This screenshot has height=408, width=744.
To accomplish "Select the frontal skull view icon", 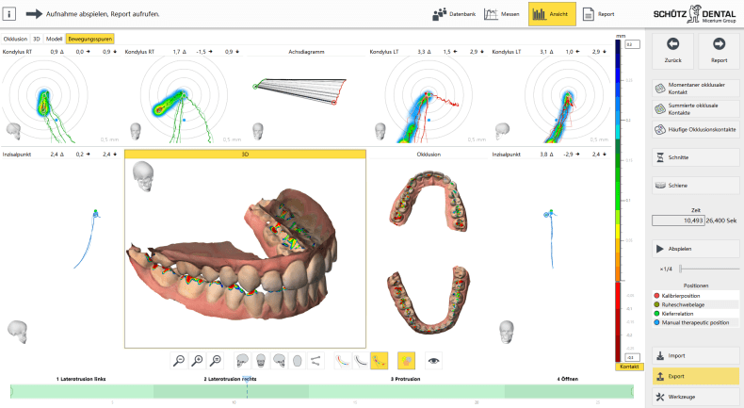I will [261, 361].
